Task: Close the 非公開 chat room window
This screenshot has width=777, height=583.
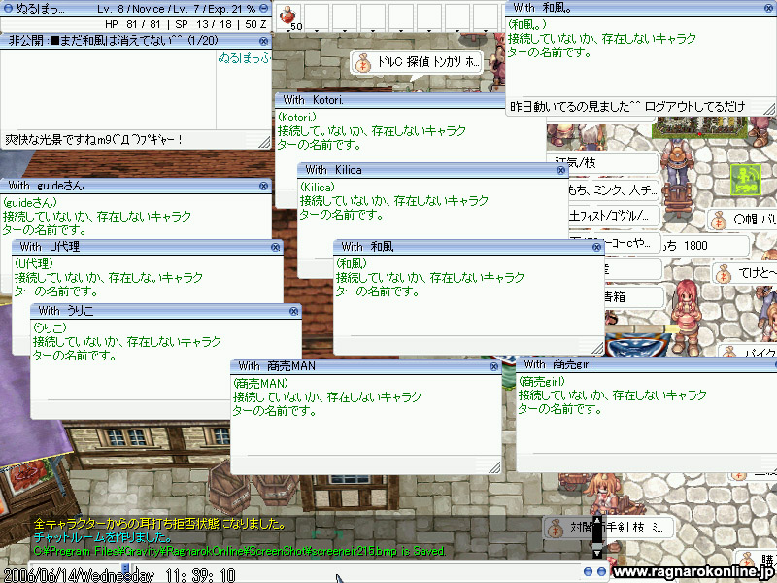Action: click(x=264, y=41)
